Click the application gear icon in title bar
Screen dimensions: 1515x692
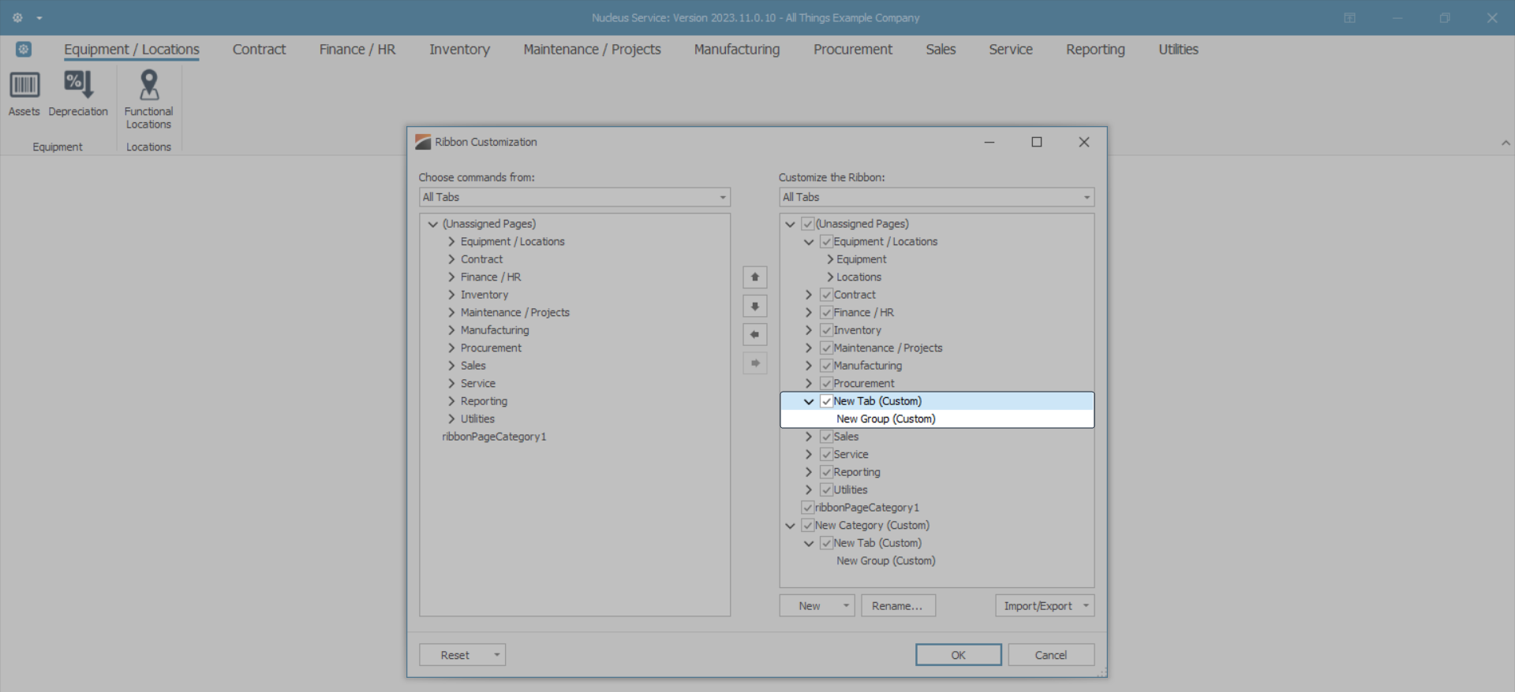(x=17, y=17)
